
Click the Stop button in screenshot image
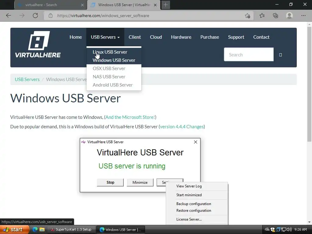pyautogui.click(x=110, y=183)
